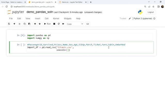Switch to the titanic.csv Text Editor tab

pyautogui.click(x=72, y=2)
